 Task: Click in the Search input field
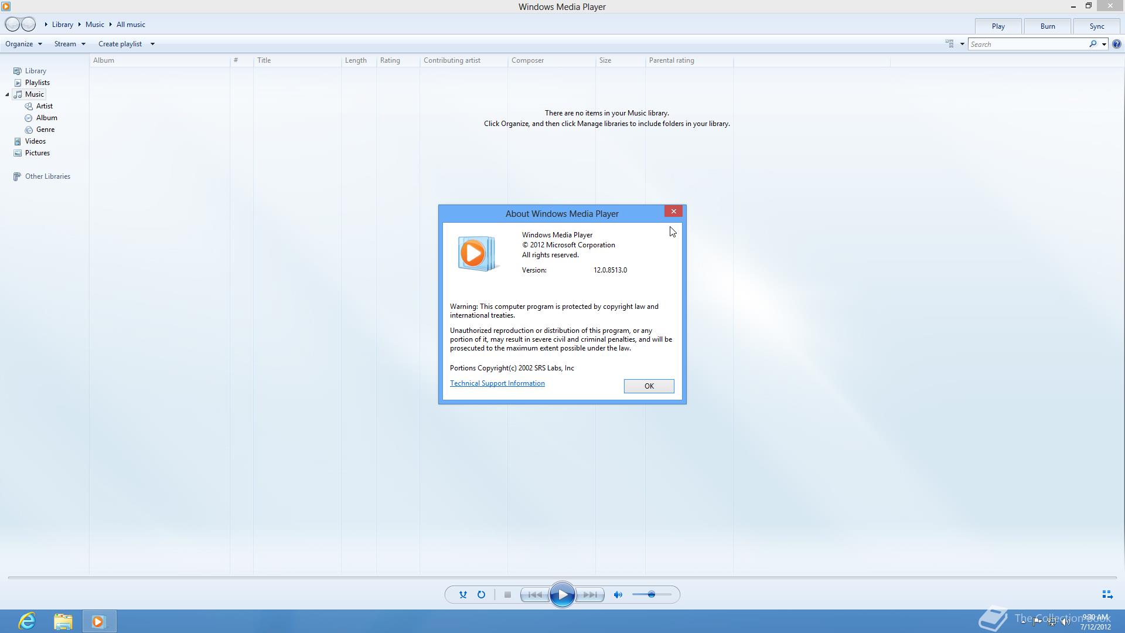(x=1028, y=44)
